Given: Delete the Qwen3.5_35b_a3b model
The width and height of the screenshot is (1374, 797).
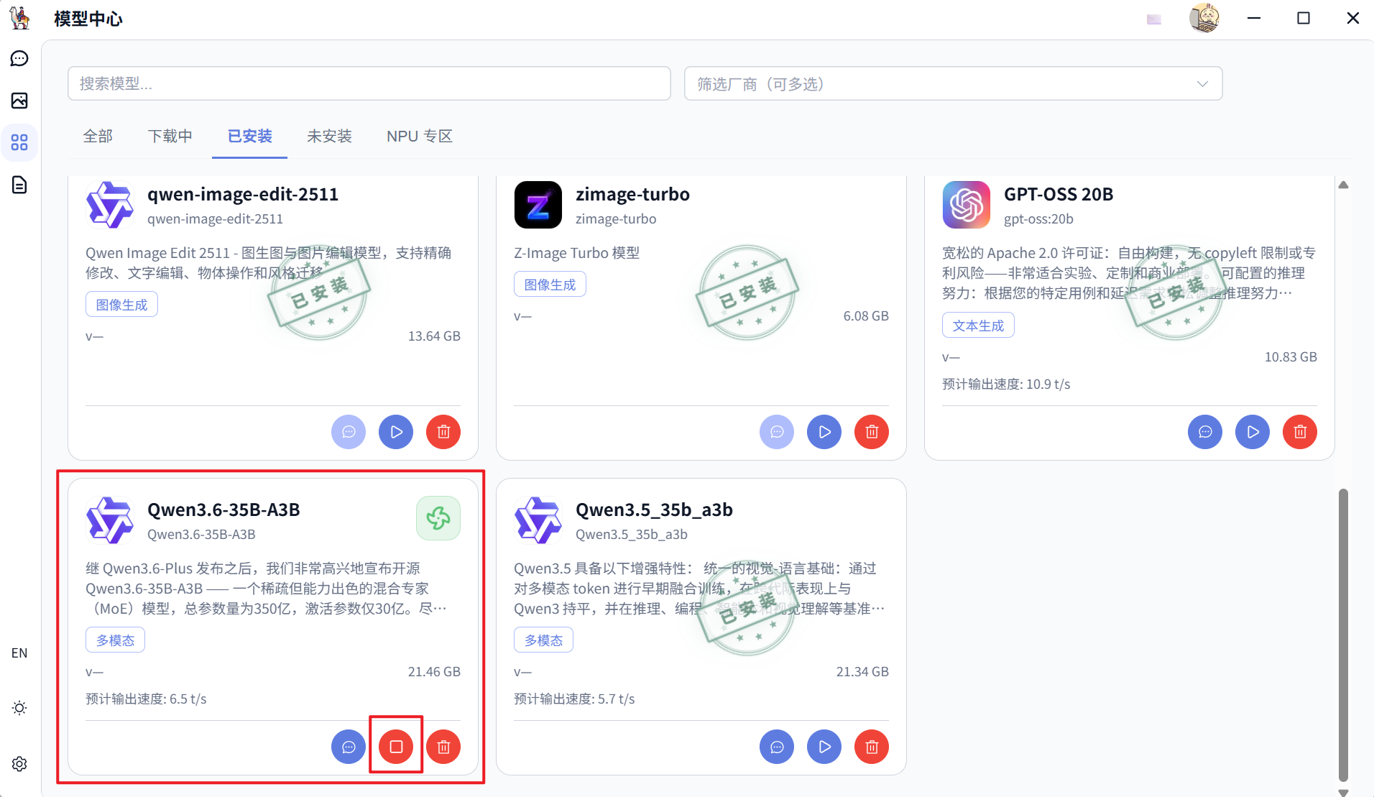Looking at the screenshot, I should click(872, 747).
